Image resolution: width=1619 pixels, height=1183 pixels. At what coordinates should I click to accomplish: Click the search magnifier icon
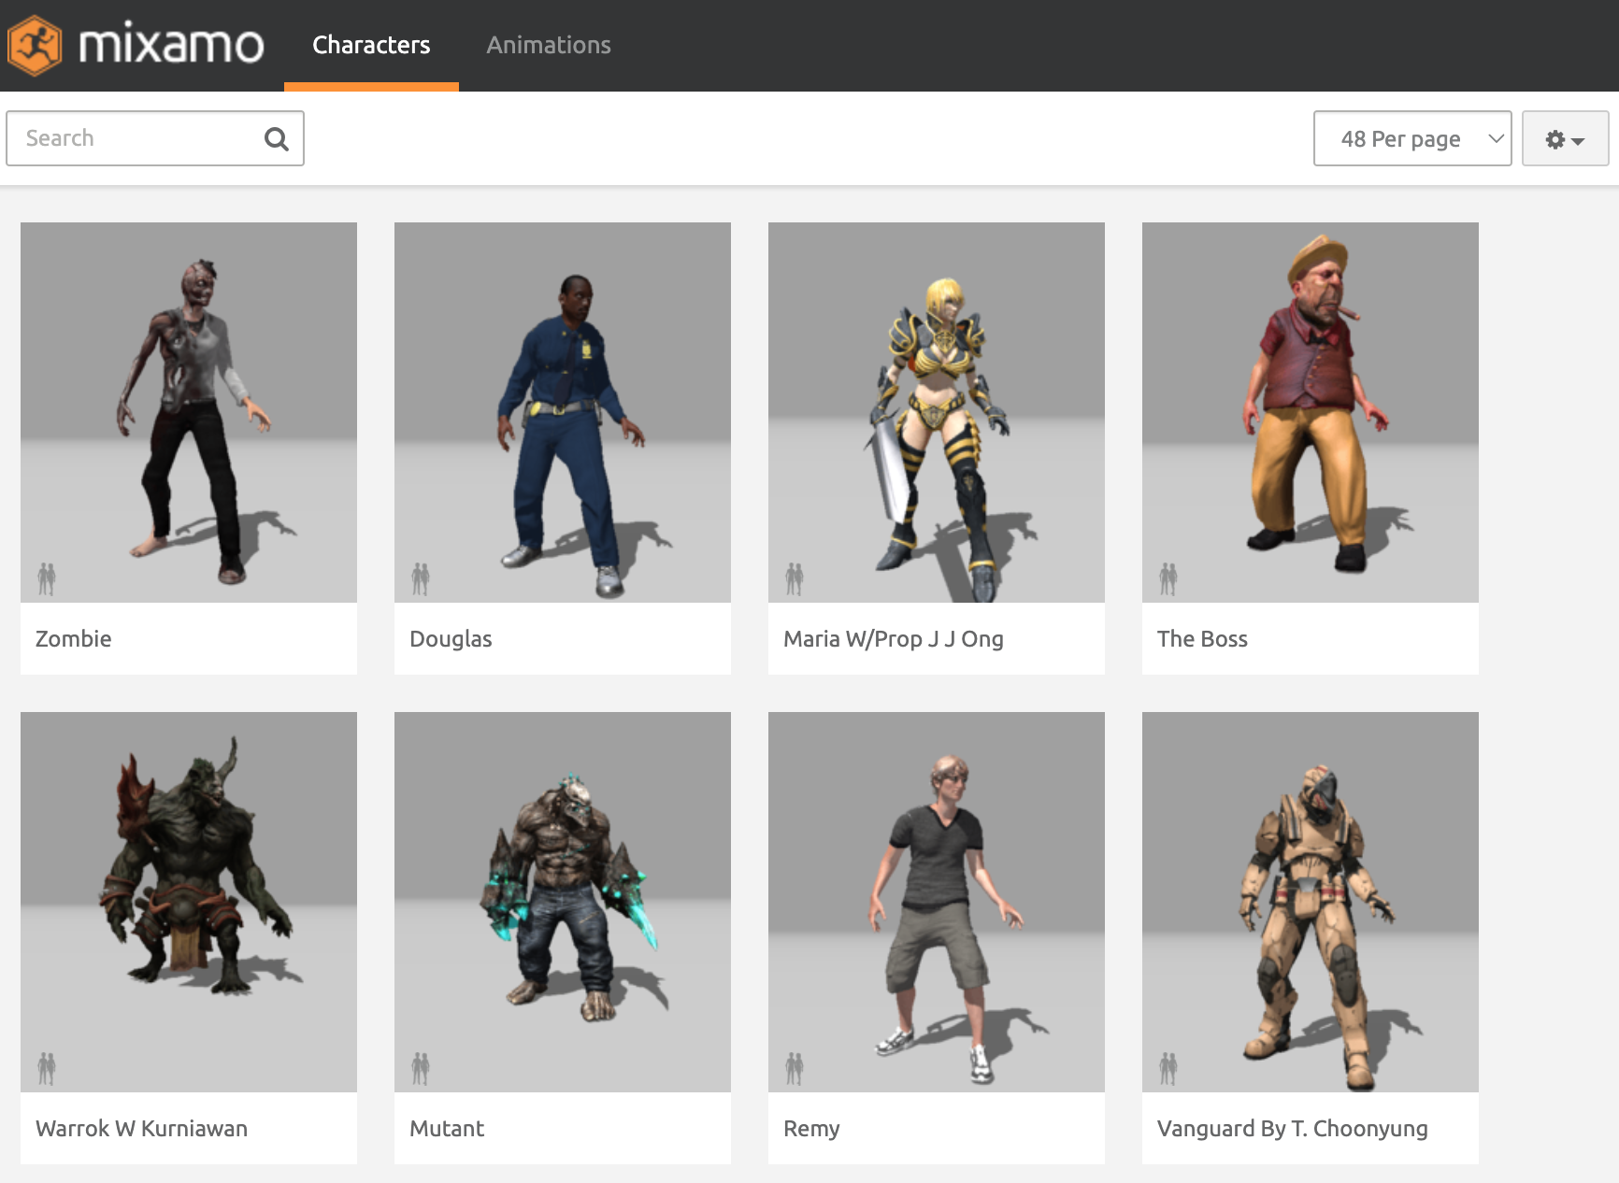point(276,139)
